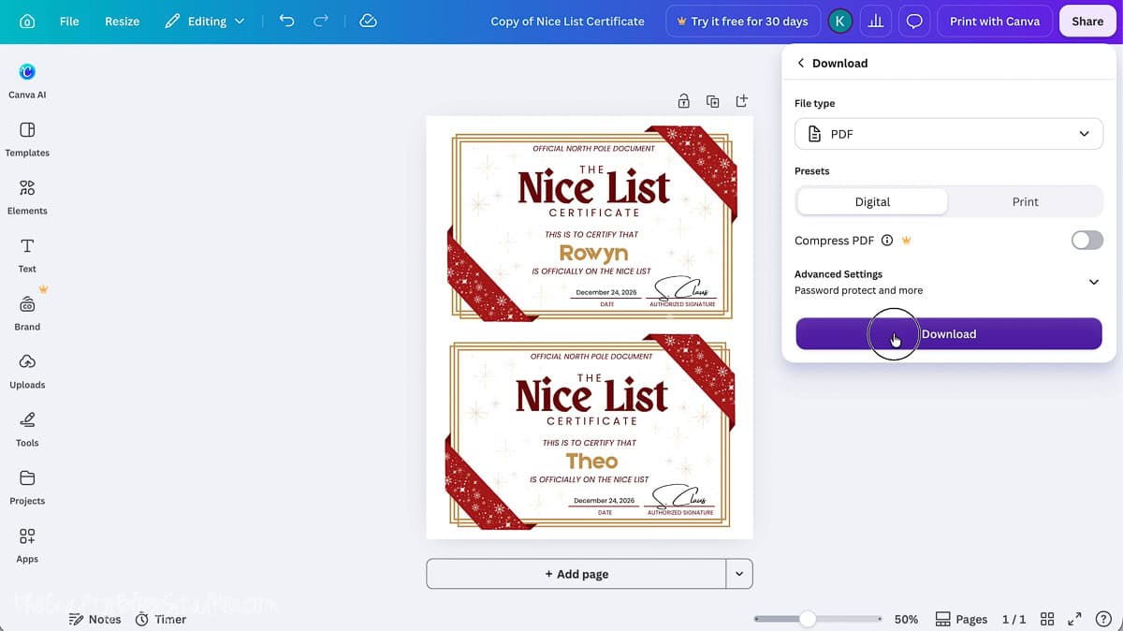Toggle the Compress PDF switch
Viewport: 1123px width, 631px height.
pyautogui.click(x=1087, y=241)
